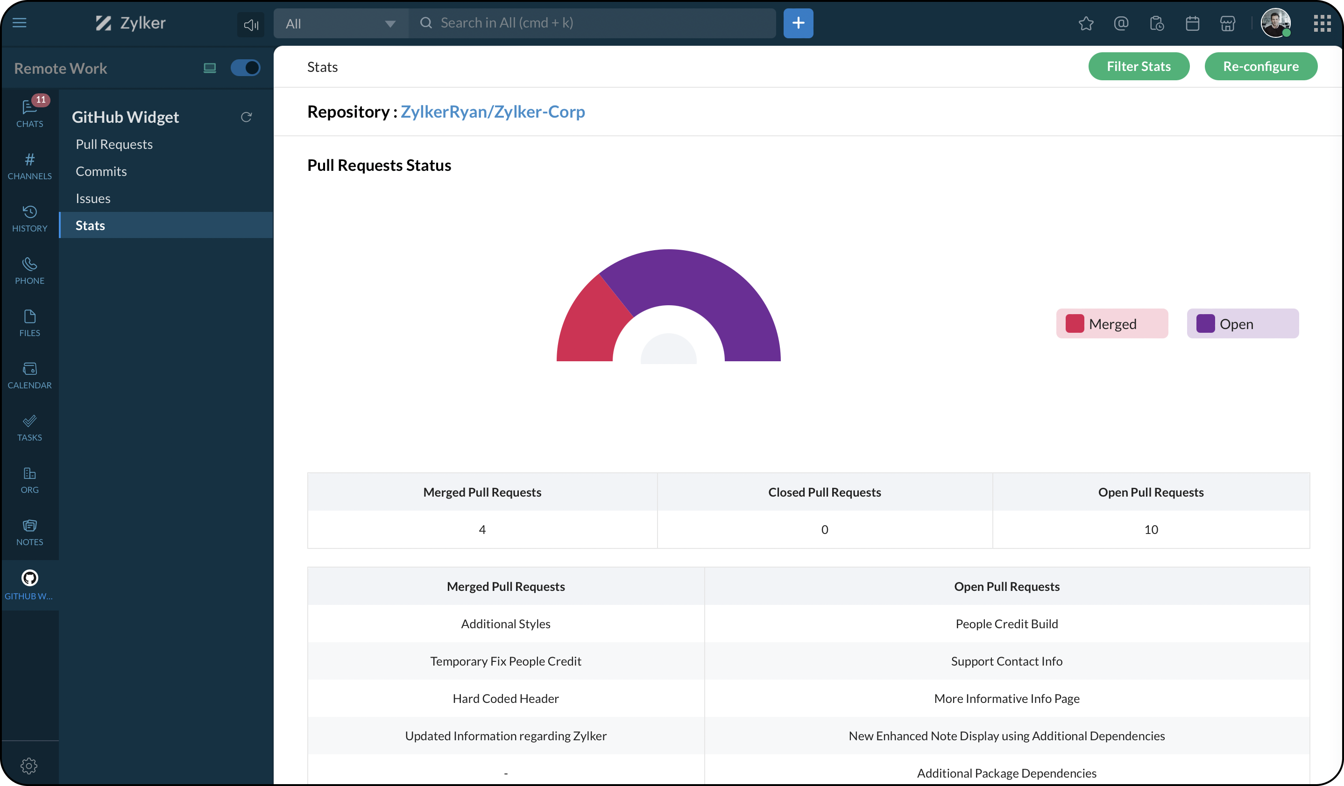The width and height of the screenshot is (1344, 786).
Task: Open the user profile avatar menu
Action: click(1275, 23)
